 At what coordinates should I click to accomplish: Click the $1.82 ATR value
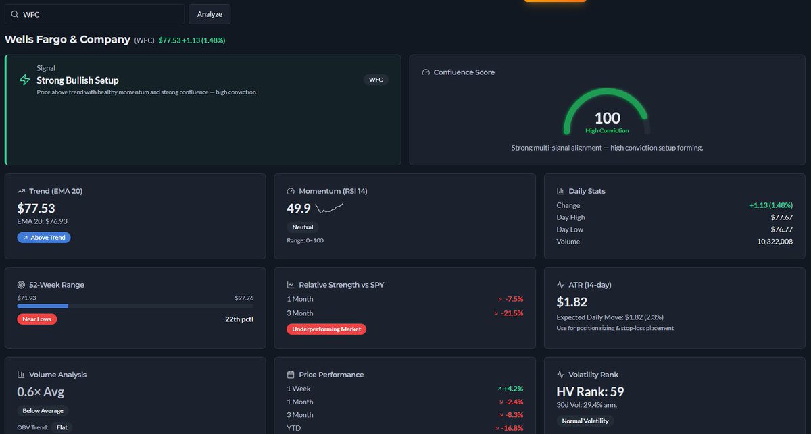pos(572,302)
